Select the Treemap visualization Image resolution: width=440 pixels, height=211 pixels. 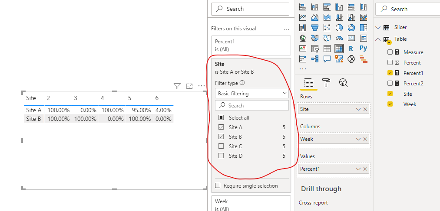(364, 27)
